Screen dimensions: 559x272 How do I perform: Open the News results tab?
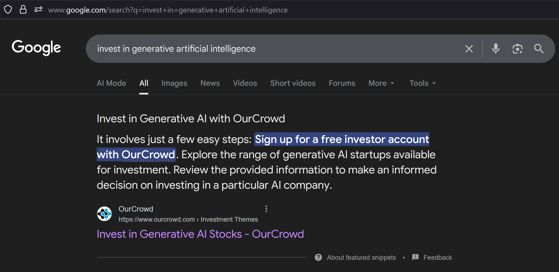click(x=210, y=83)
